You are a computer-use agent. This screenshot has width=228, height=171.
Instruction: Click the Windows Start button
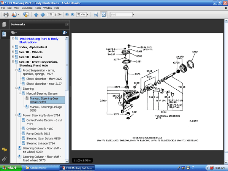point(9,167)
